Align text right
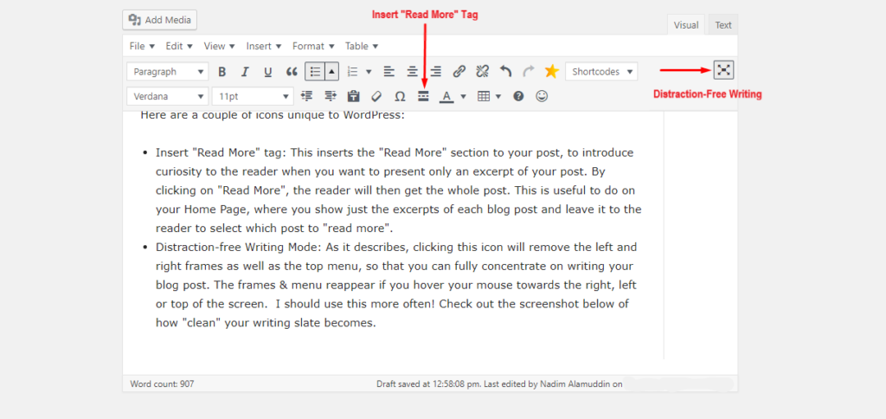The height and width of the screenshot is (419, 886). [x=436, y=72]
